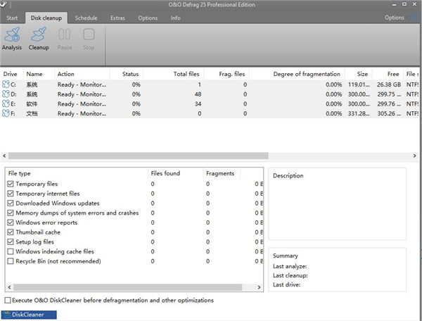Click the Analysis toolbar icon
This screenshot has width=422, height=321.
pyautogui.click(x=12, y=35)
